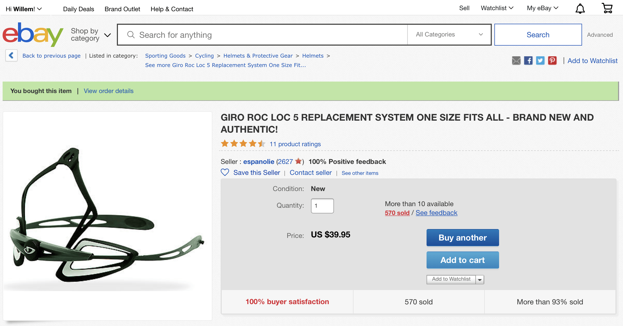View order details link
This screenshot has width=623, height=326.
pyautogui.click(x=109, y=91)
